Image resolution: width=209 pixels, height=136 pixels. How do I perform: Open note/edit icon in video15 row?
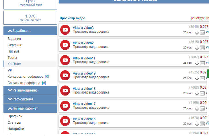[202, 124]
